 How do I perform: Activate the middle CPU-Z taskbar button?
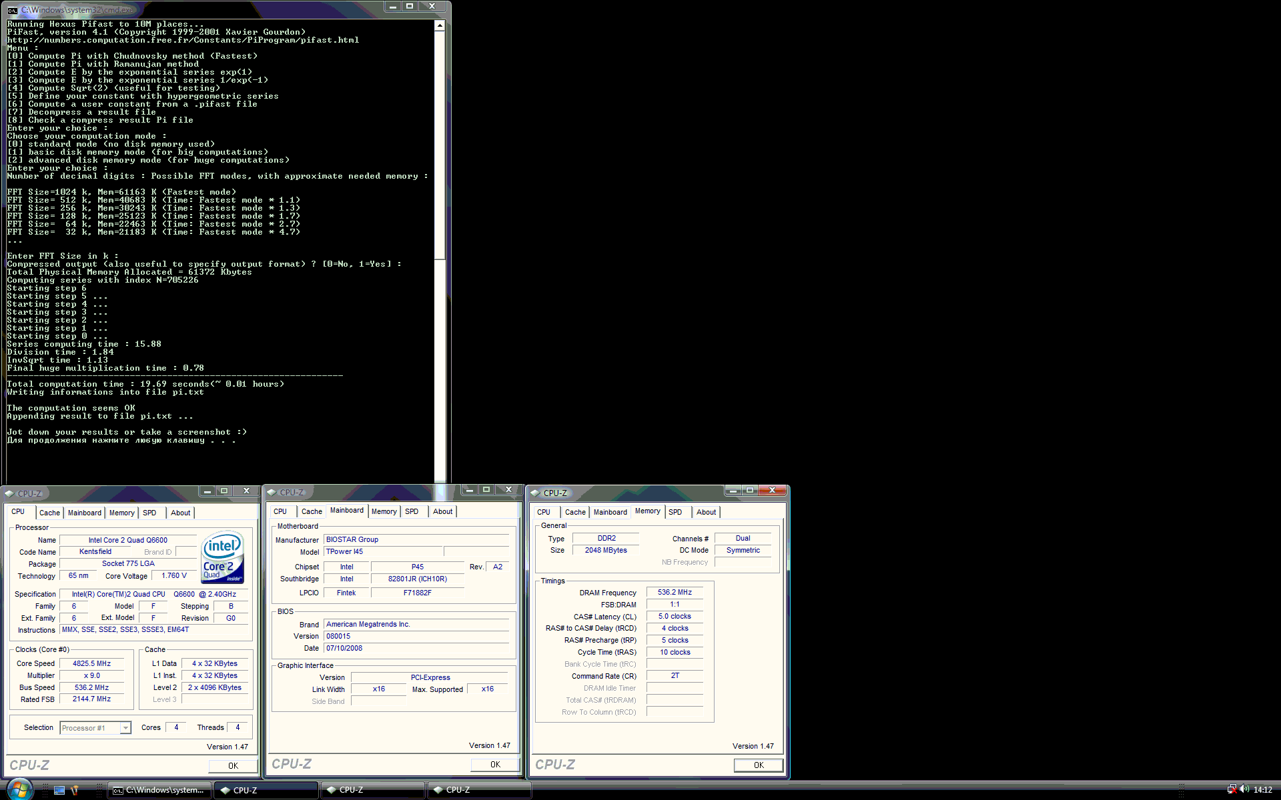click(372, 790)
